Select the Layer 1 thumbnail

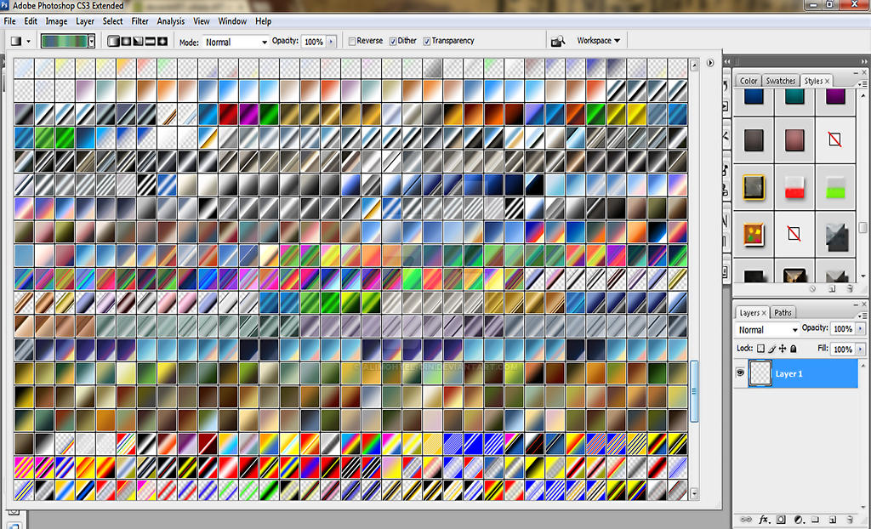pos(760,373)
